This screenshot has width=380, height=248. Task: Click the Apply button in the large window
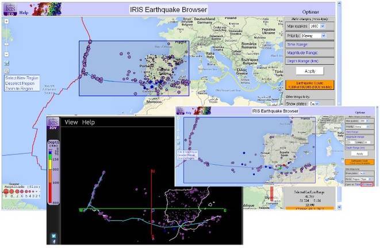[310, 71]
